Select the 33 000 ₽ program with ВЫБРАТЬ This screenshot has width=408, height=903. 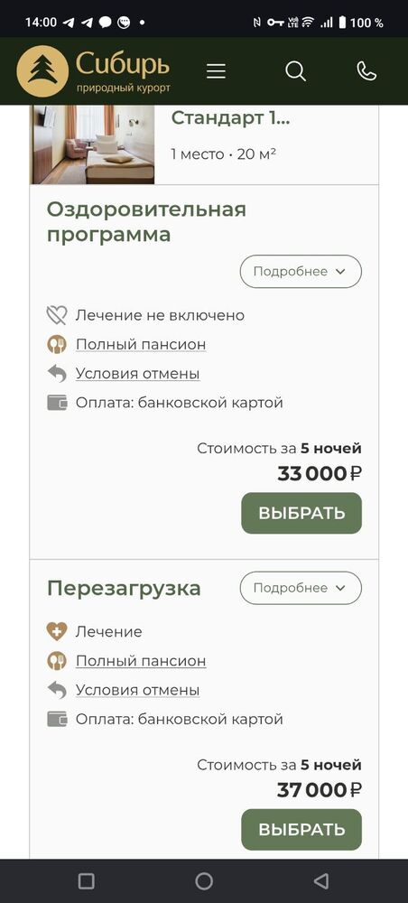(301, 513)
